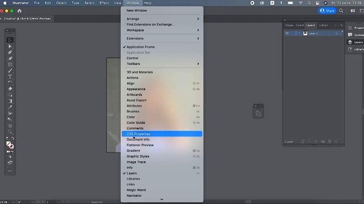Choose Document Info
The image size is (364, 204).
click(x=162, y=139)
